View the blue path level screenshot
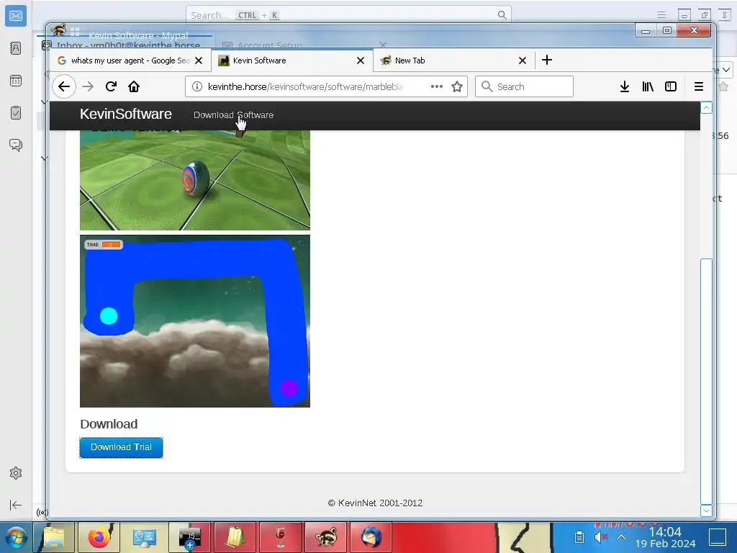This screenshot has width=737, height=553. point(195,321)
